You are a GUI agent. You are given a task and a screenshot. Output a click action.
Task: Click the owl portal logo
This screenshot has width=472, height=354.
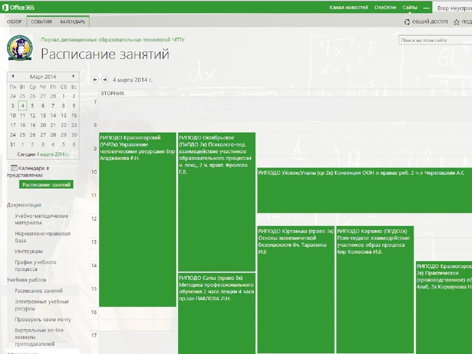20,49
